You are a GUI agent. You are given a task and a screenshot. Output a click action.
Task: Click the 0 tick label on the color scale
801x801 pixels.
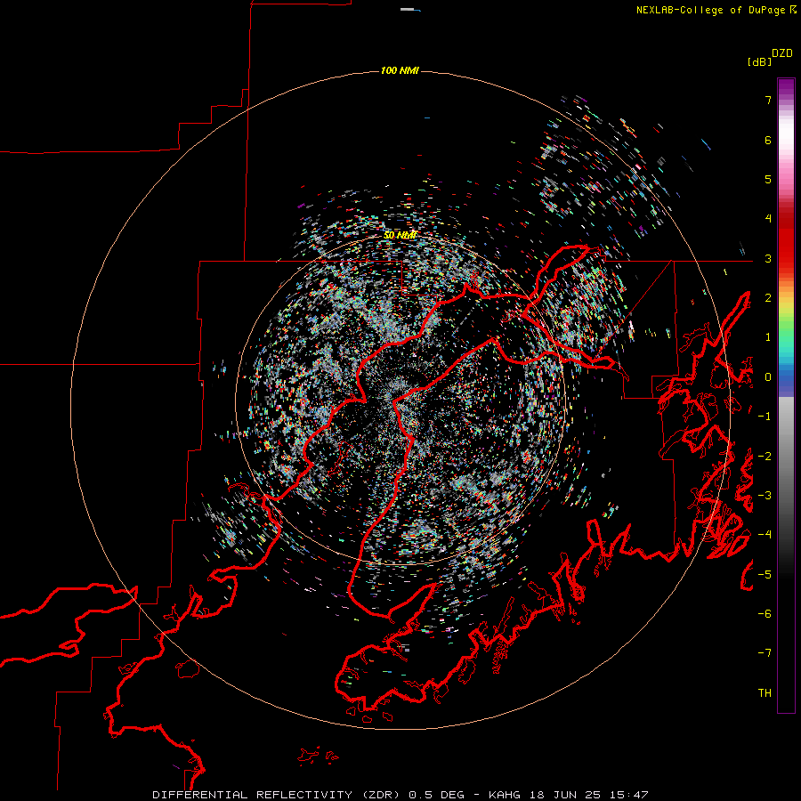pyautogui.click(x=768, y=377)
